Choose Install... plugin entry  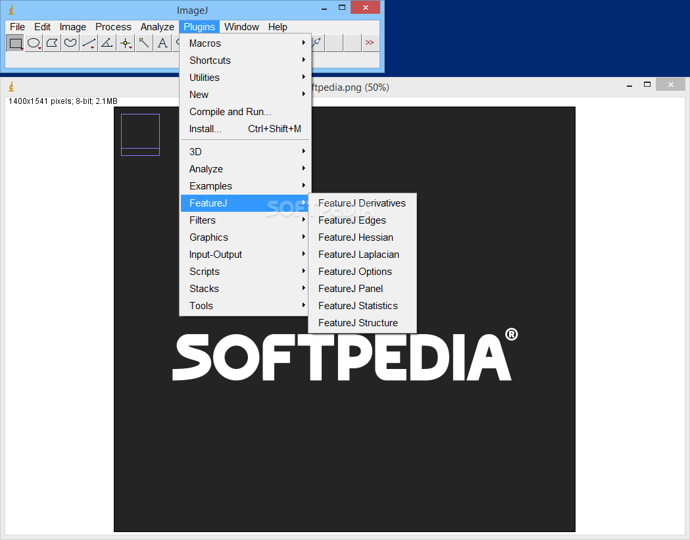[245, 129]
